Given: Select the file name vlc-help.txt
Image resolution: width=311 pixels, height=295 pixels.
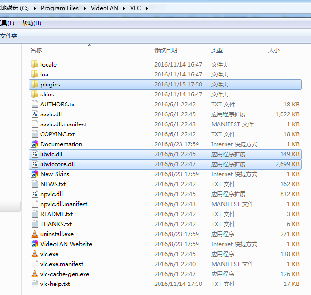Looking at the screenshot, I should [55, 284].
